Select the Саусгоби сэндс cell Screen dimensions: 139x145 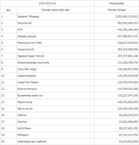tap(55, 69)
